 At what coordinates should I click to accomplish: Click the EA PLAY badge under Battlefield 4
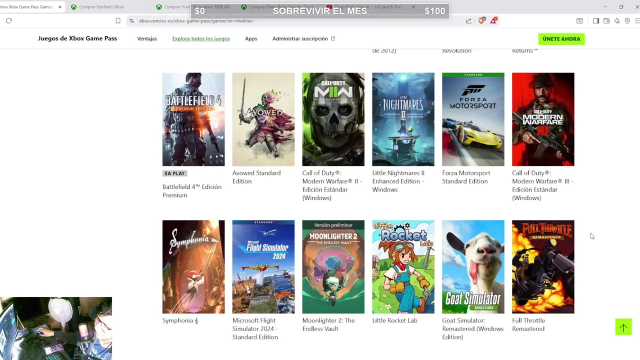tap(174, 173)
